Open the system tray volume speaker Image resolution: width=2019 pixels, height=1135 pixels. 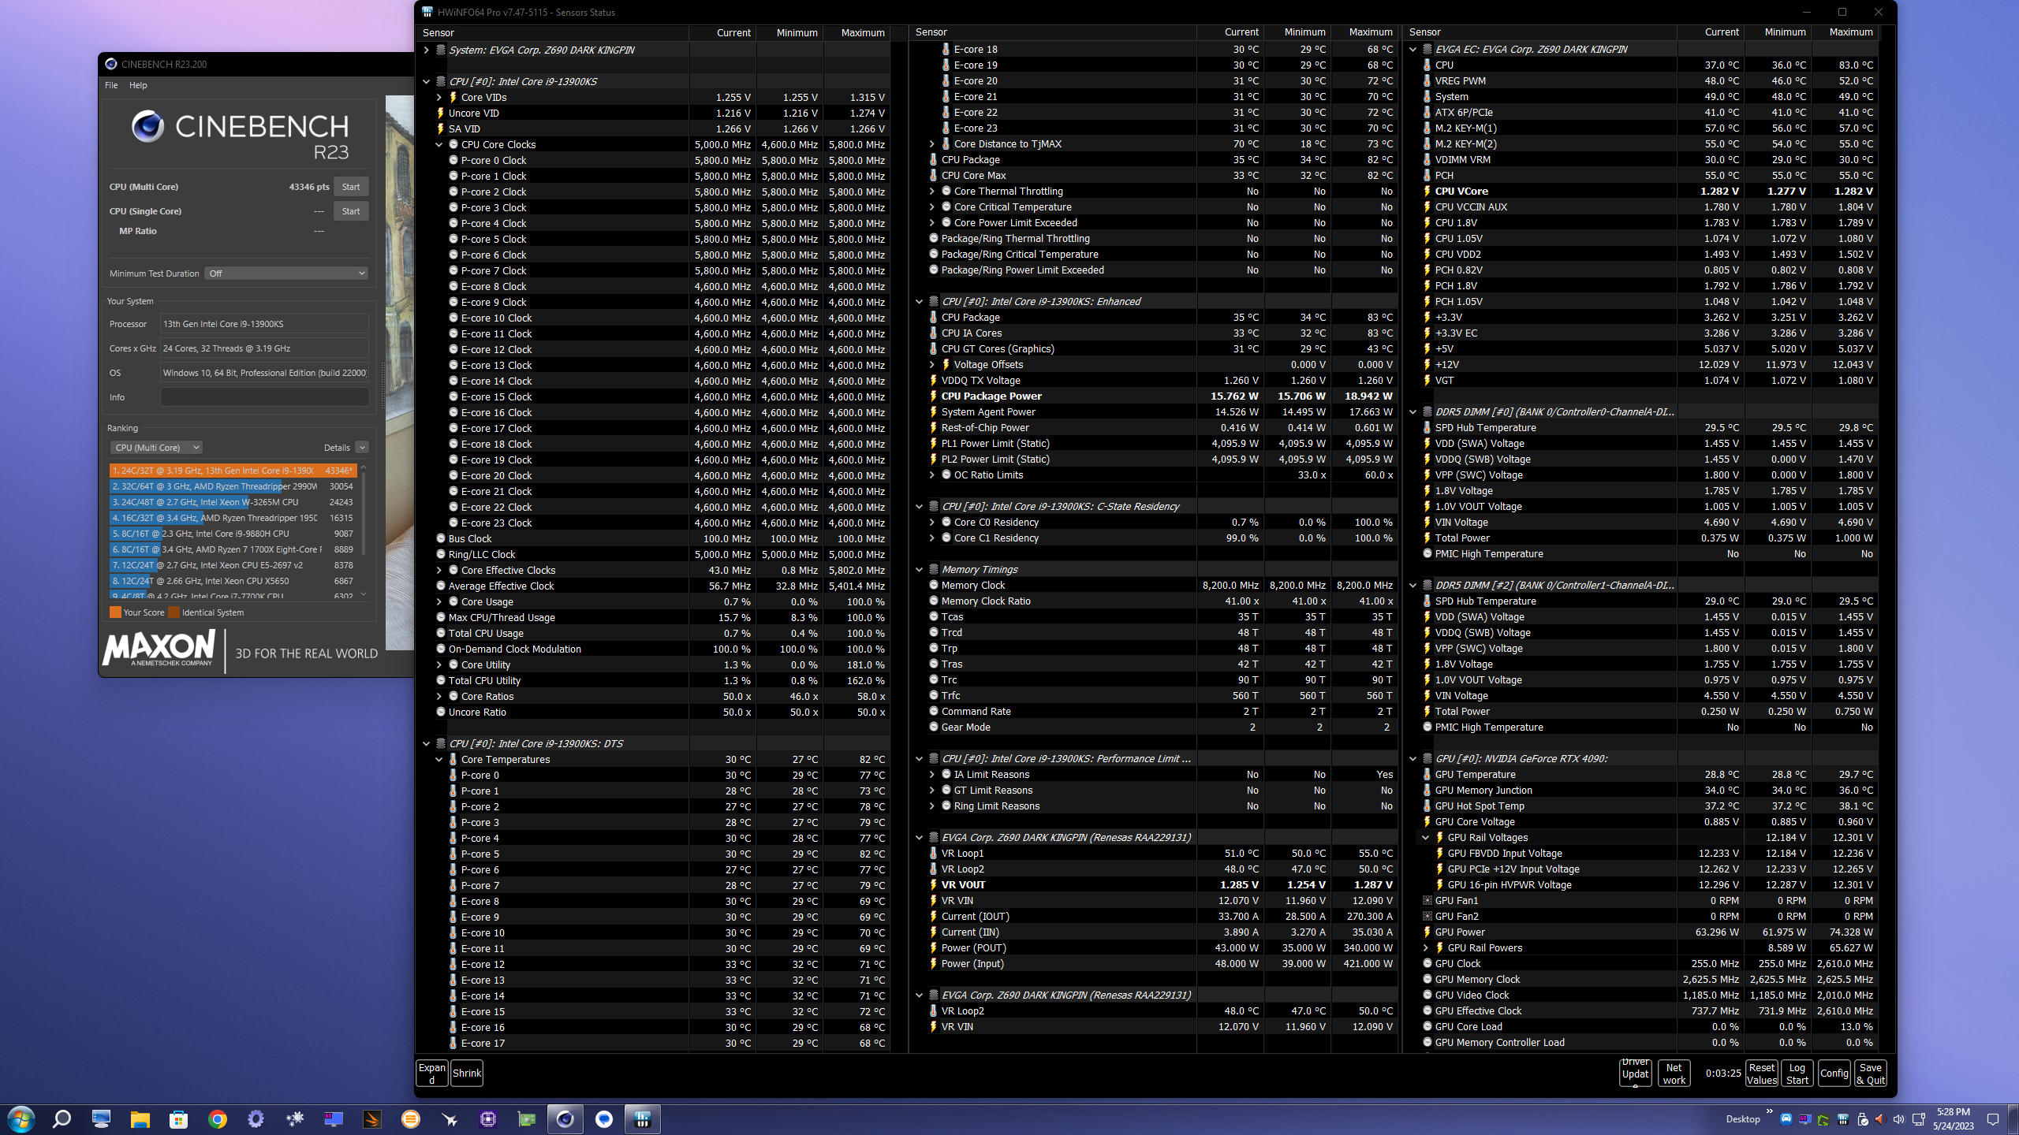pos(1898,1119)
